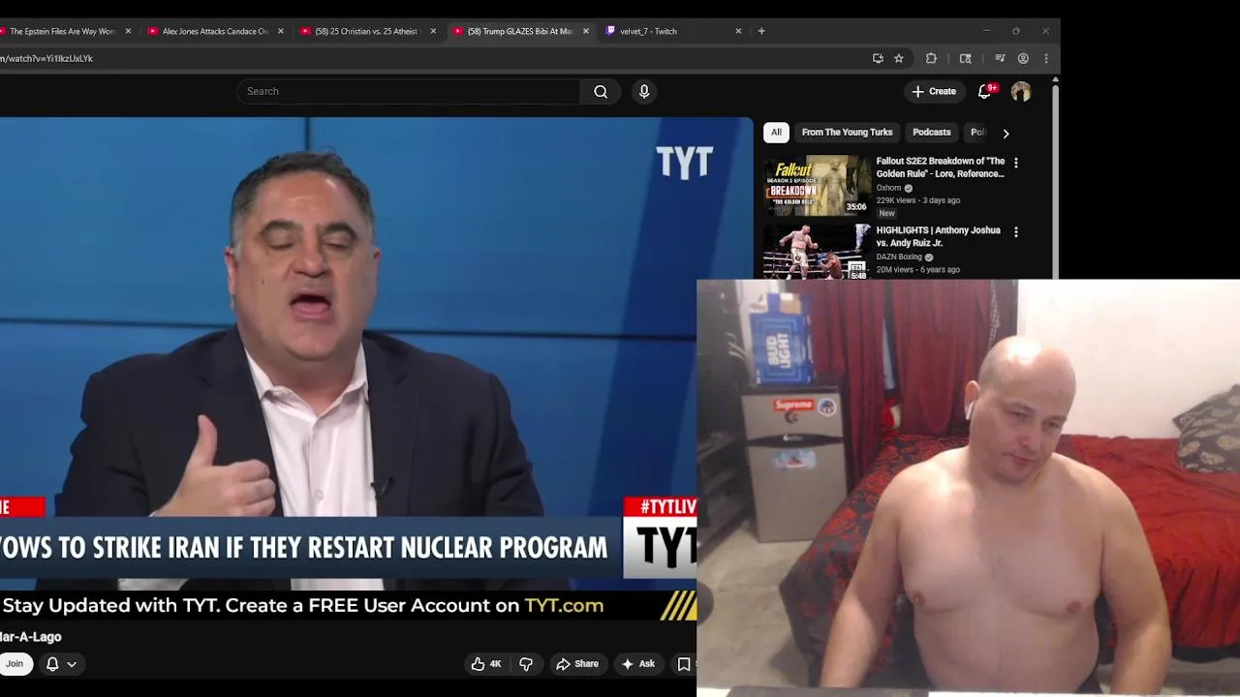
Task: Open the DAZN Boxing channel link
Action: pyautogui.click(x=899, y=258)
